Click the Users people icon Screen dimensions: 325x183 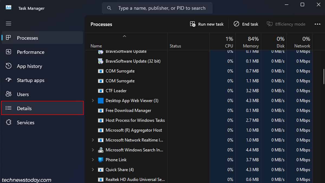[x=9, y=94]
